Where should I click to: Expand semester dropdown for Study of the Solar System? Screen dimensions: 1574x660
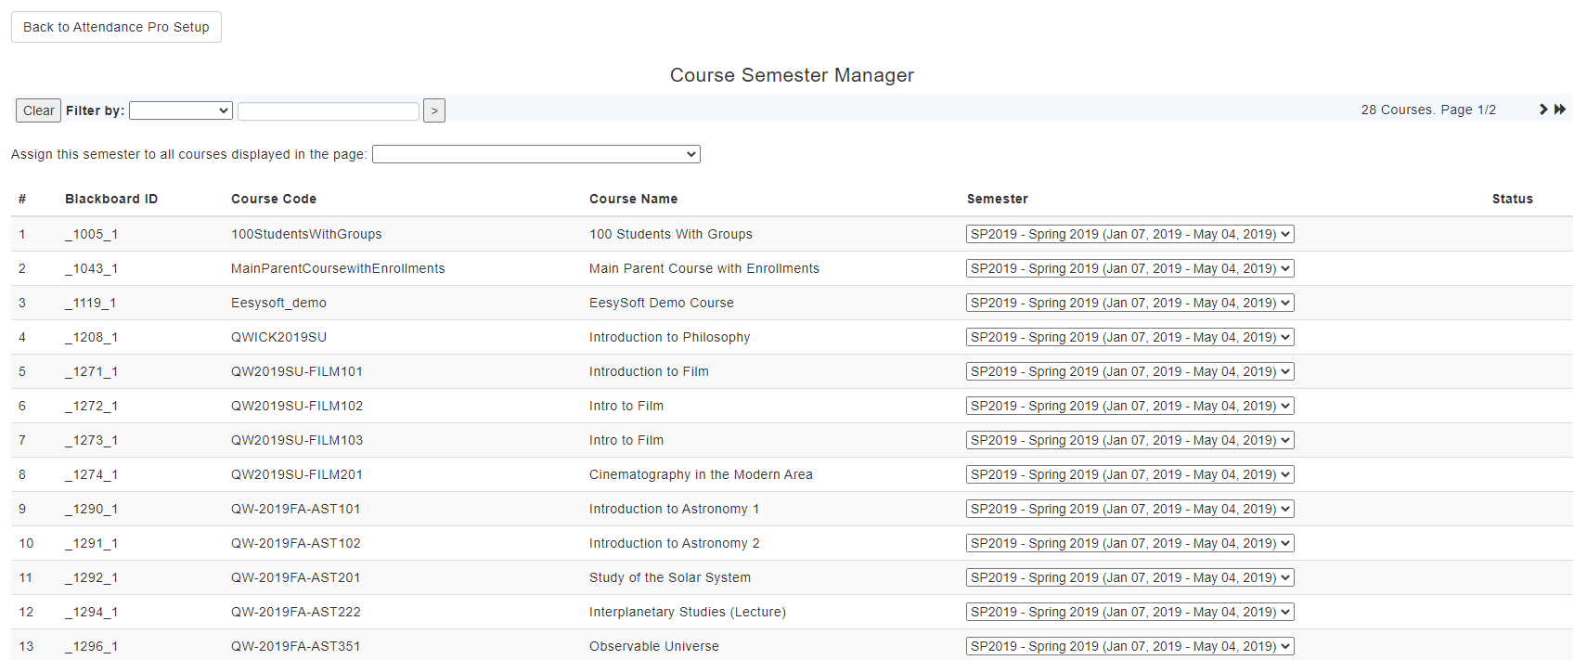1129,577
